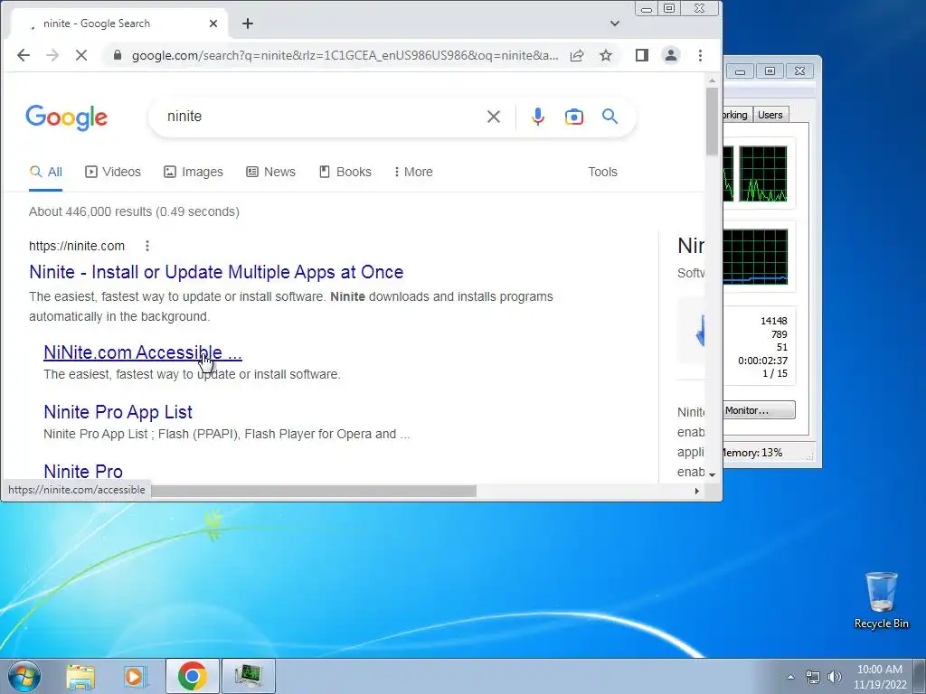Click the network tray icon
Image resolution: width=926 pixels, height=694 pixels.
point(813,677)
